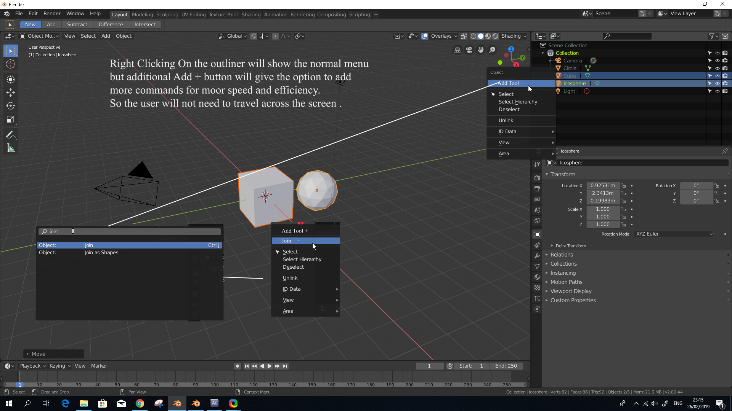Expand the Delta Transform section

click(x=571, y=246)
